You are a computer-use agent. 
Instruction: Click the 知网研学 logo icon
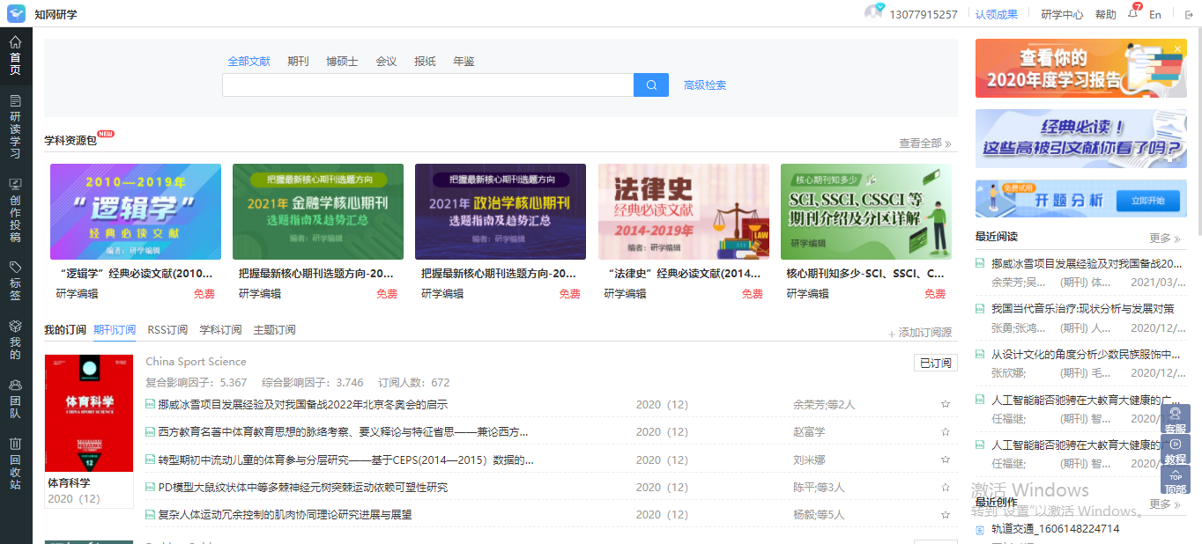[x=16, y=13]
